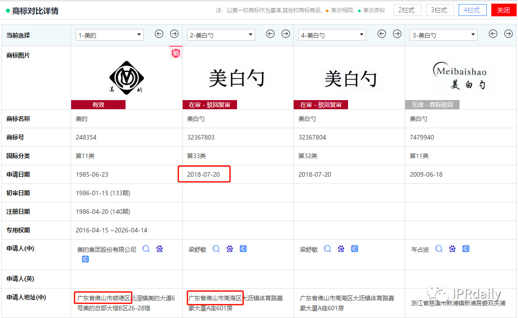Screen dimensions: 518x318
Task: Click the 商标对比详情 page title
Action: [x=35, y=11]
